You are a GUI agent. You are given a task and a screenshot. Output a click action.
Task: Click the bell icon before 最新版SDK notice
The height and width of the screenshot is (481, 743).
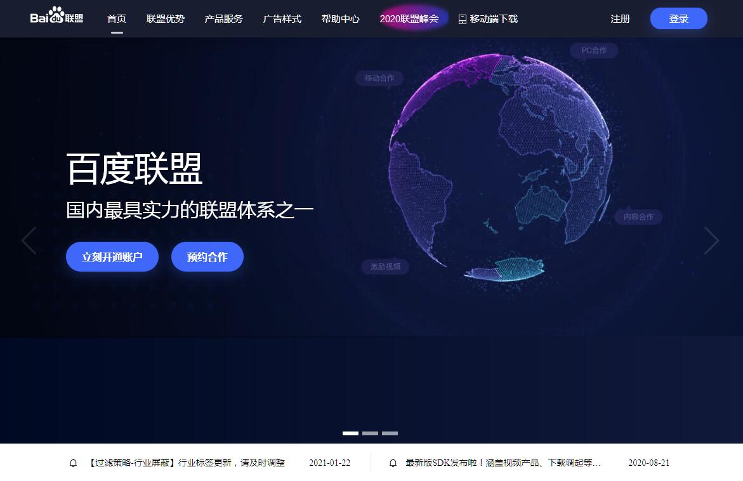click(393, 463)
